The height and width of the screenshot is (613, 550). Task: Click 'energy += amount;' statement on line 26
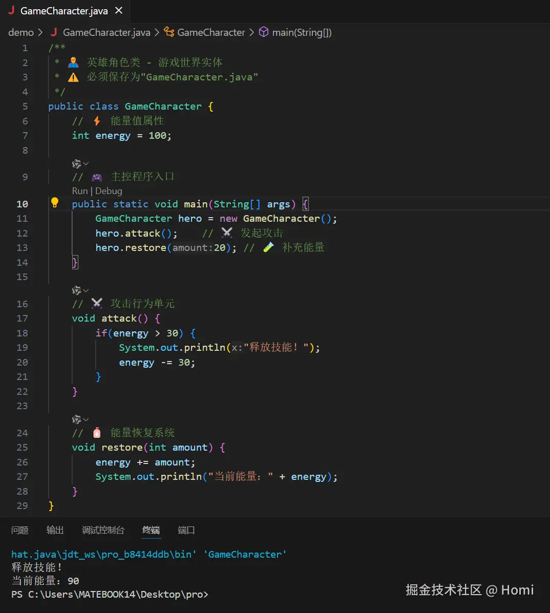coord(145,462)
